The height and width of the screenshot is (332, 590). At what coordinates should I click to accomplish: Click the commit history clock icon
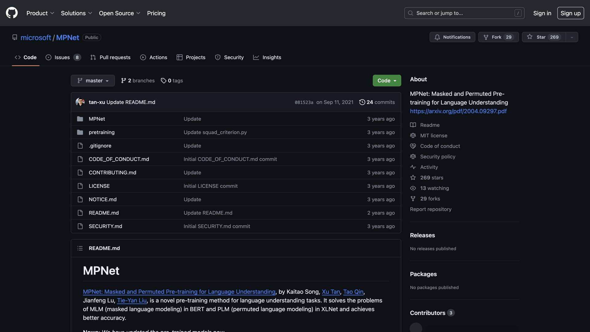point(362,102)
